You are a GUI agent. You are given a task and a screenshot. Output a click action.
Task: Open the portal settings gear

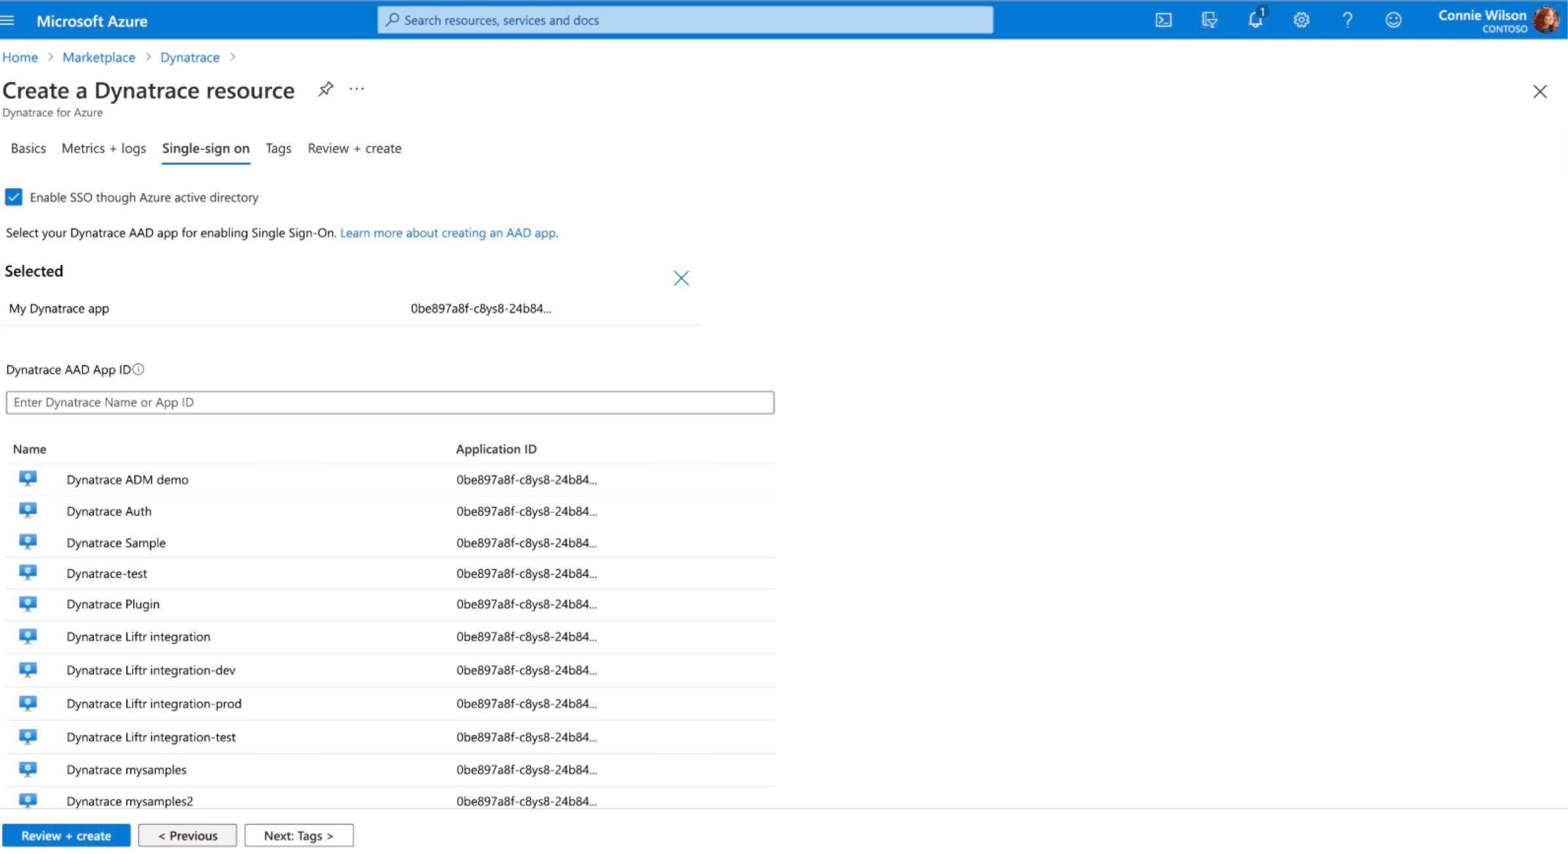[x=1301, y=20]
